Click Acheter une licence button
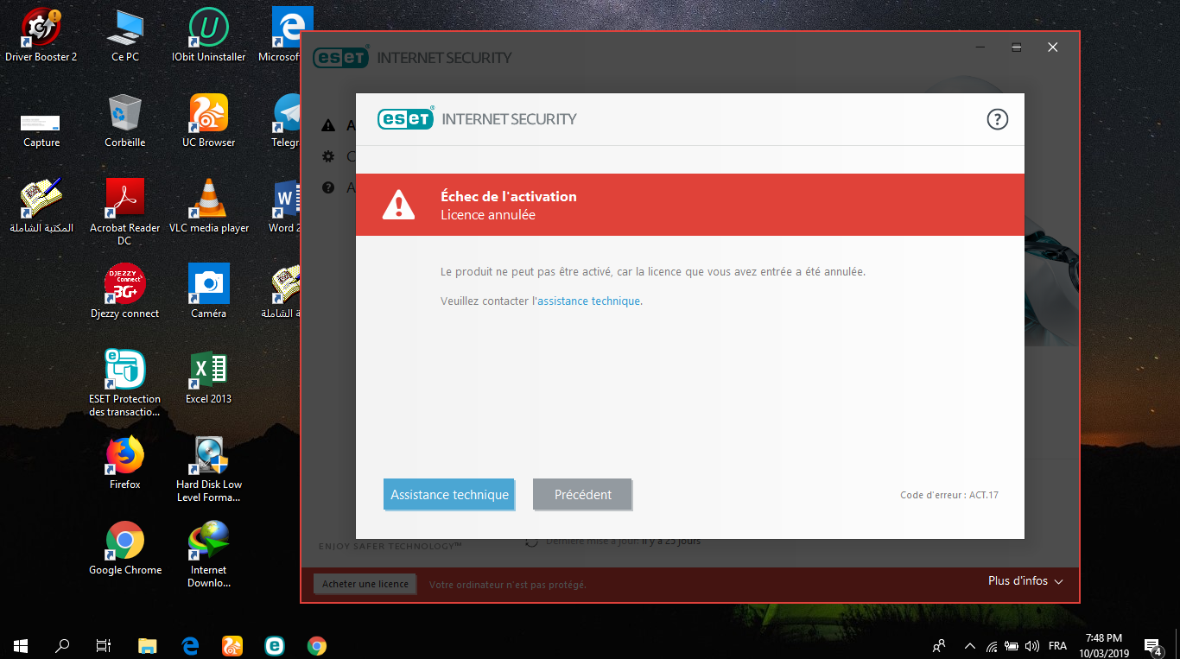This screenshot has width=1180, height=659. click(x=365, y=584)
